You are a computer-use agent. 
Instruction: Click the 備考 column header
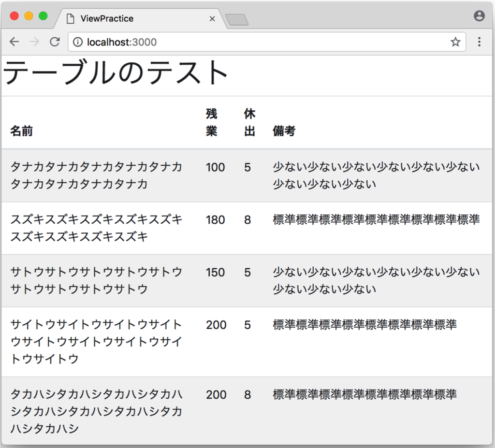(x=284, y=130)
